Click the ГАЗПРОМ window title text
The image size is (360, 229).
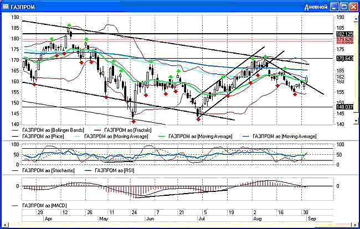(x=23, y=7)
